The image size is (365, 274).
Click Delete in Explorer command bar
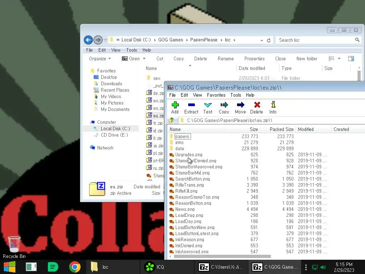pos(201,59)
